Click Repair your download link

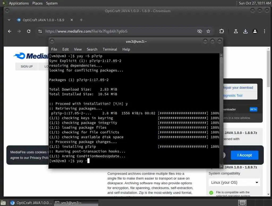click(x=238, y=88)
